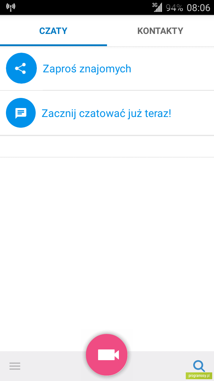Tap the blue share circle icon
Image resolution: width=214 pixels, height=381 pixels.
[21, 68]
